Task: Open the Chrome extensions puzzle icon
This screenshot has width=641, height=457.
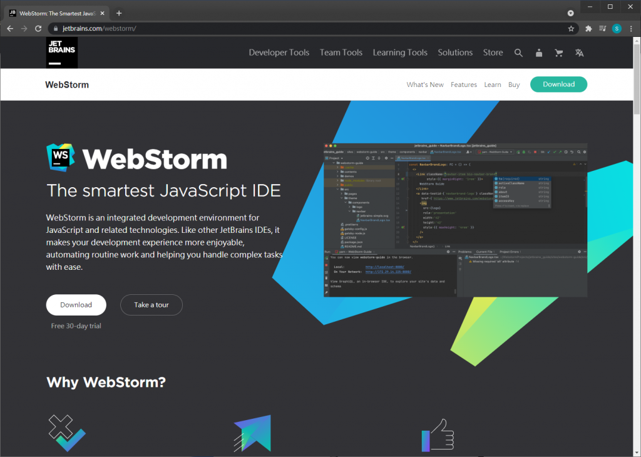Action: (588, 29)
